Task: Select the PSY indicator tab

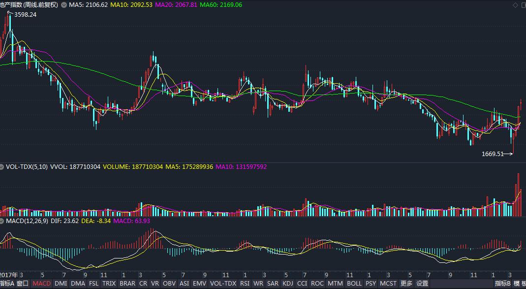Action: click(371, 284)
